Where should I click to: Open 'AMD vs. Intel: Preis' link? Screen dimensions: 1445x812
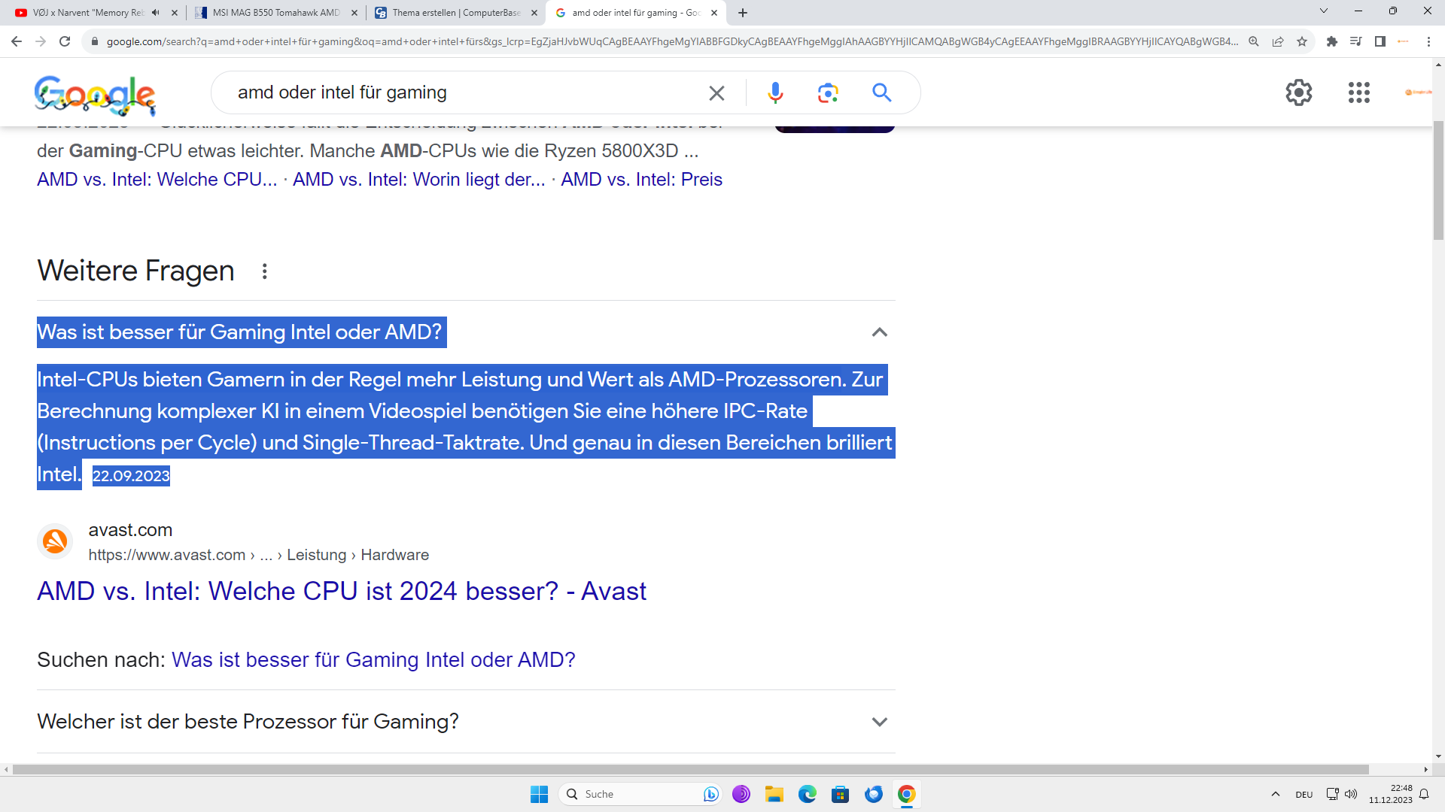(641, 180)
